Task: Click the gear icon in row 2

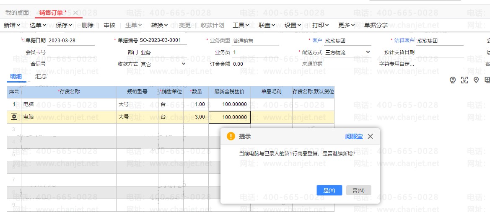Action: [14, 117]
